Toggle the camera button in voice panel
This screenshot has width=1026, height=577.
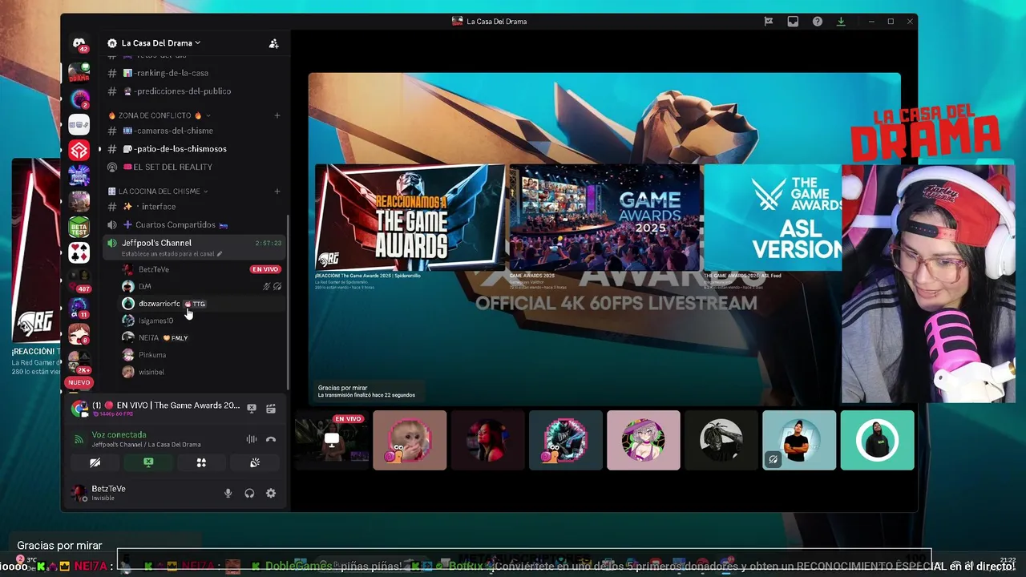[95, 462]
